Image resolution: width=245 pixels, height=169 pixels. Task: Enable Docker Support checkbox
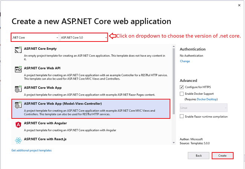click(182, 94)
